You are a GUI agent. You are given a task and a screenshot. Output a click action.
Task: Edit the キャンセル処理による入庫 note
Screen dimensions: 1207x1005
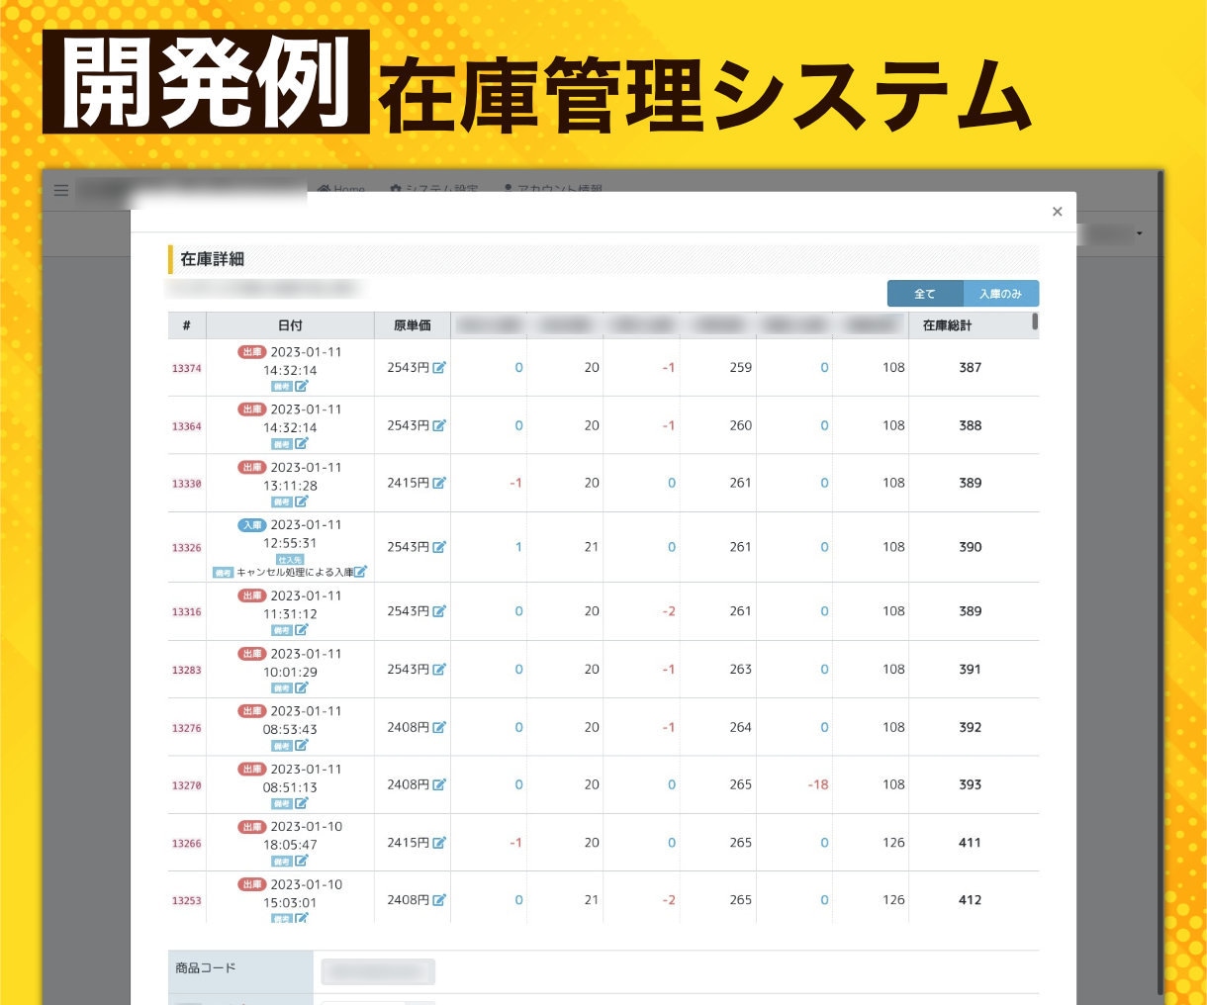tap(361, 572)
